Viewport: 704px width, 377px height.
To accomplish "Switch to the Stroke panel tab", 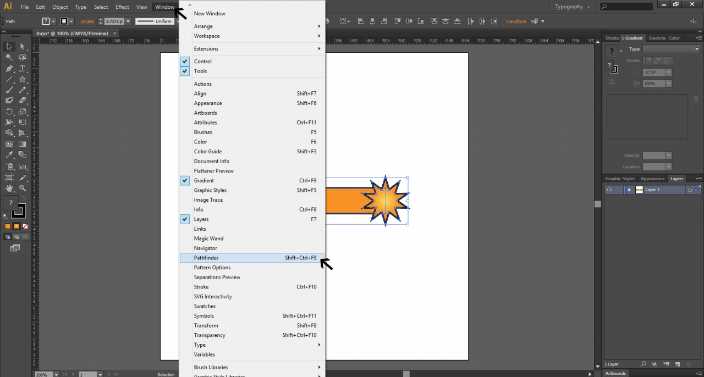I will 612,38.
